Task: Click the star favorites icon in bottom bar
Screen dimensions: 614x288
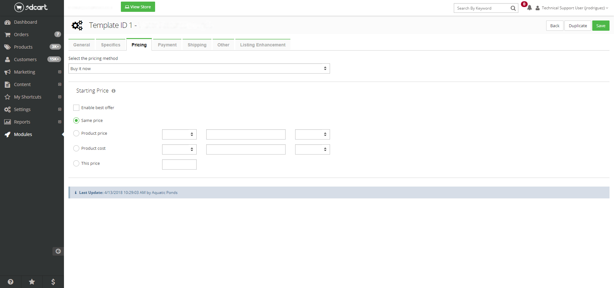Action: click(32, 282)
